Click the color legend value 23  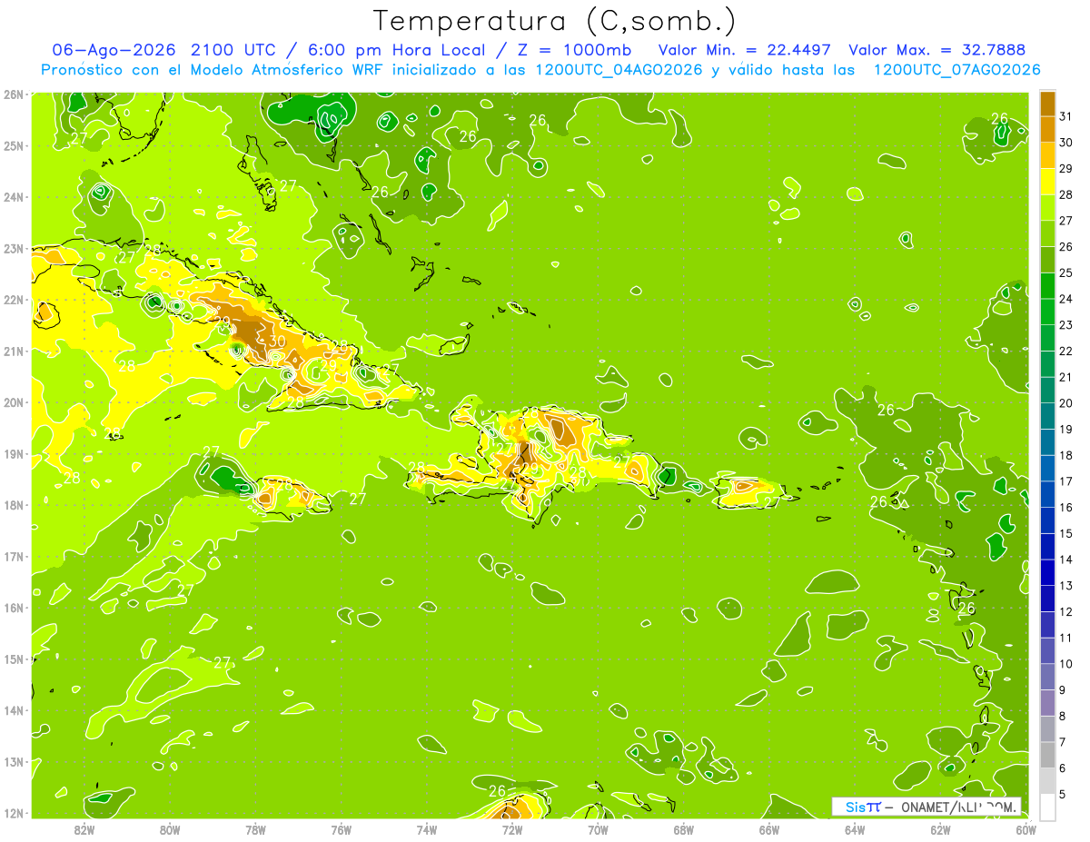tap(1066, 325)
